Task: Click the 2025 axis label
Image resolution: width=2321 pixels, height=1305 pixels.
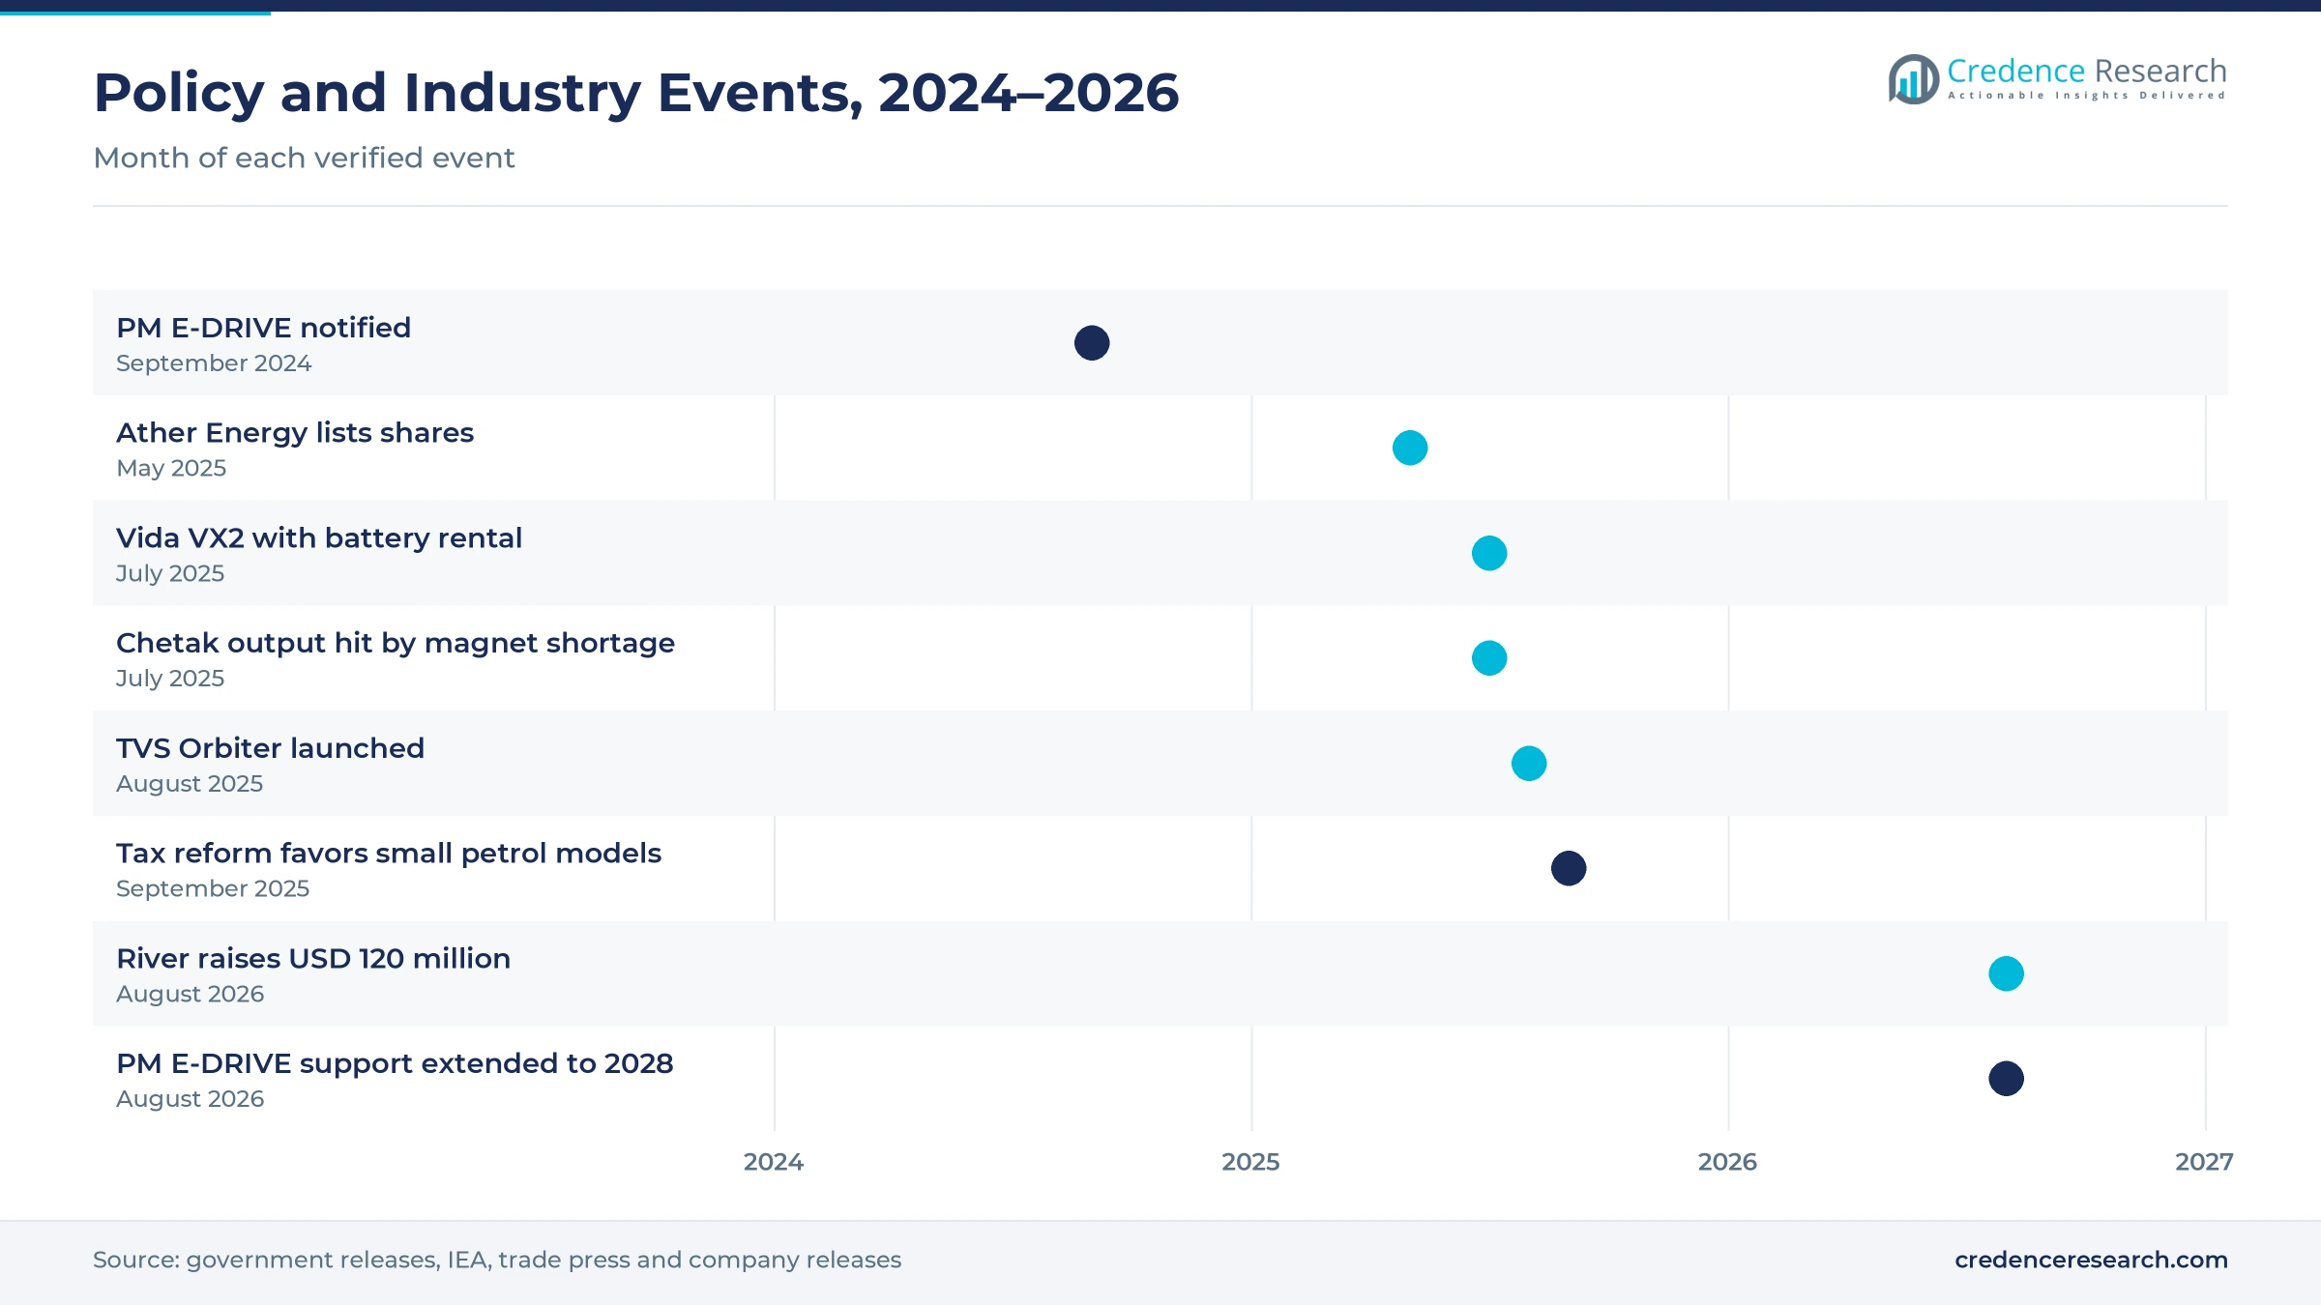Action: coord(1250,1162)
